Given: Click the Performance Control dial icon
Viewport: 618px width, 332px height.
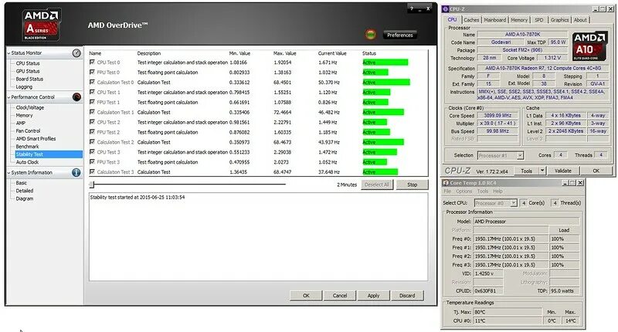Looking at the screenshot, I should pyautogui.click(x=76, y=97).
